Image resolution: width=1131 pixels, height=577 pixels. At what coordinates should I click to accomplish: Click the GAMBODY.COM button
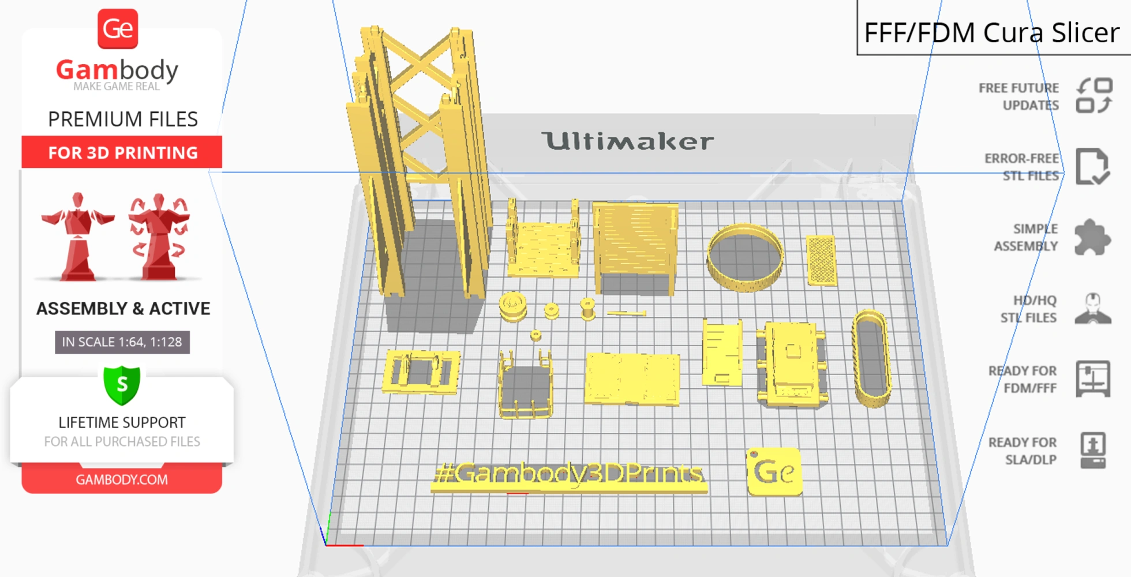(122, 479)
